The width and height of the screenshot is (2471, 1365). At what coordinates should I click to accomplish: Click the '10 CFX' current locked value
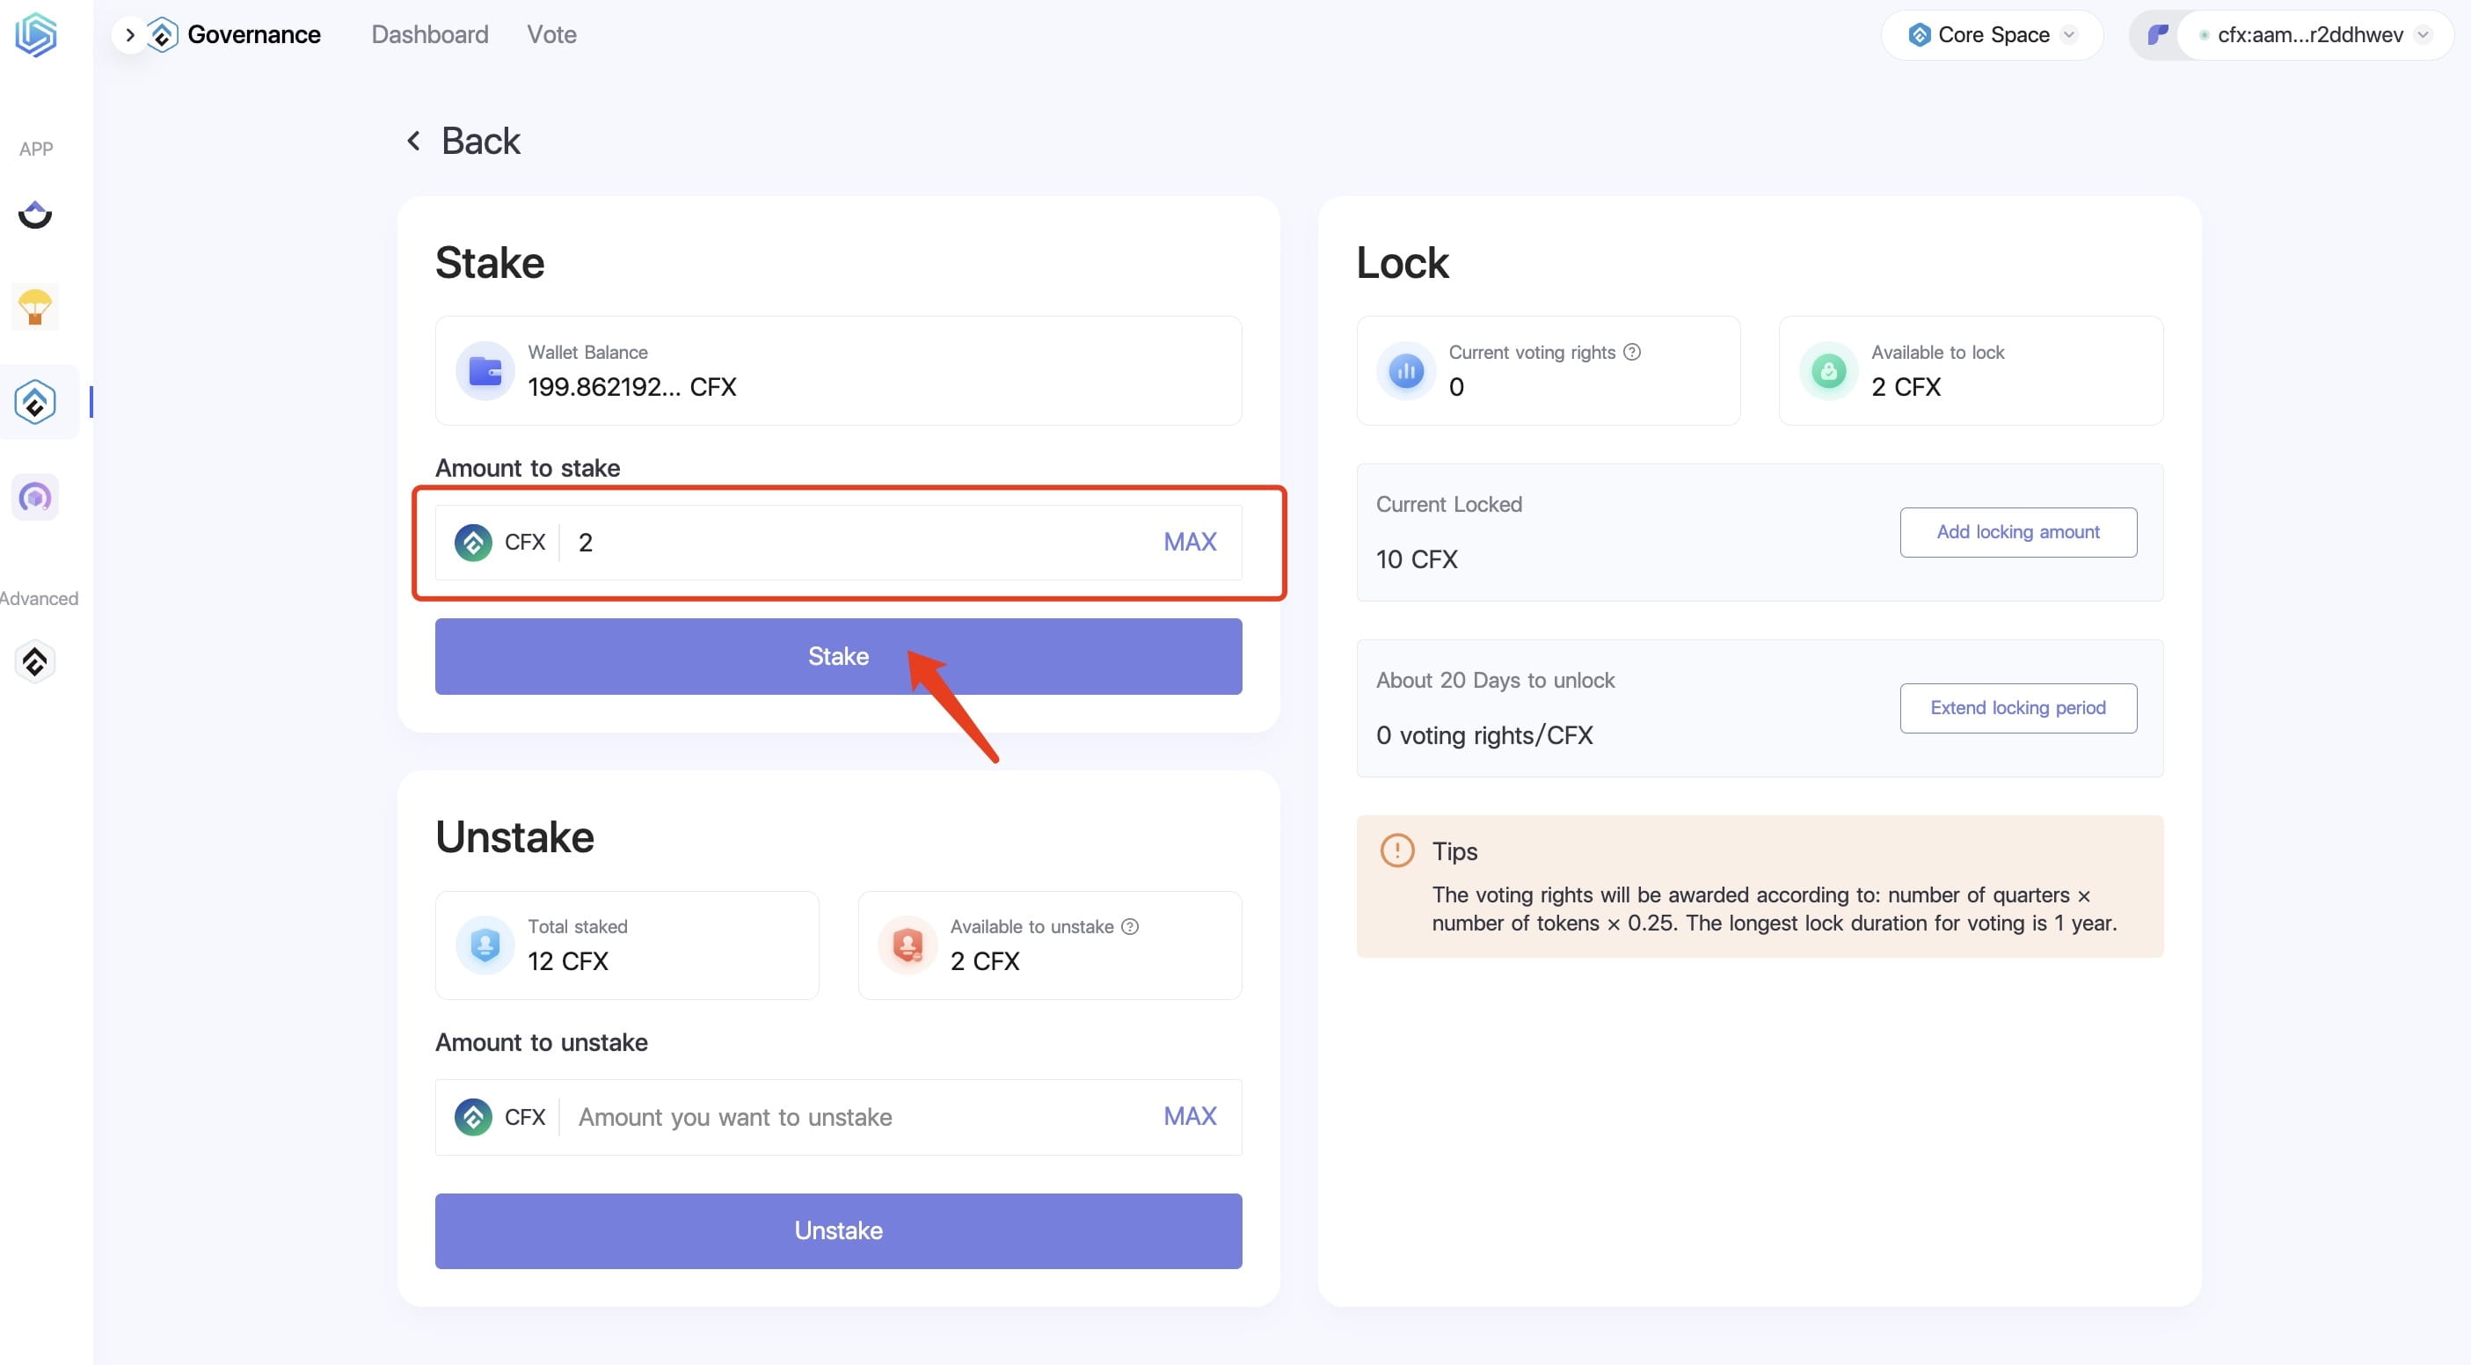(x=1417, y=559)
